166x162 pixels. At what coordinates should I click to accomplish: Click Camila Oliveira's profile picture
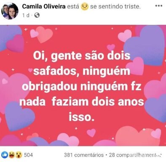(x=10, y=11)
